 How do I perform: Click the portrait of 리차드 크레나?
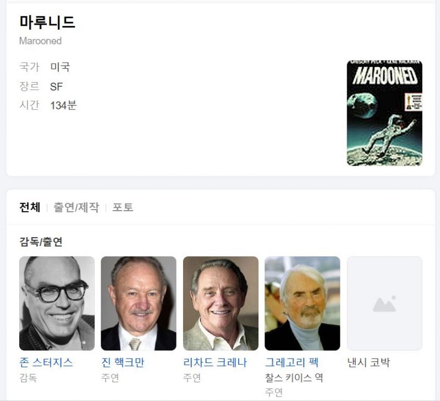coord(221,303)
